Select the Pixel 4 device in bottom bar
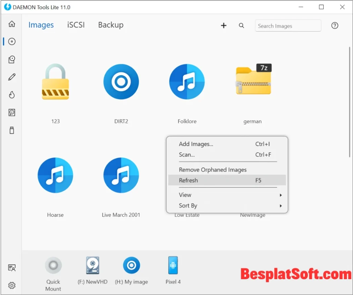The image size is (353, 295). (x=173, y=265)
